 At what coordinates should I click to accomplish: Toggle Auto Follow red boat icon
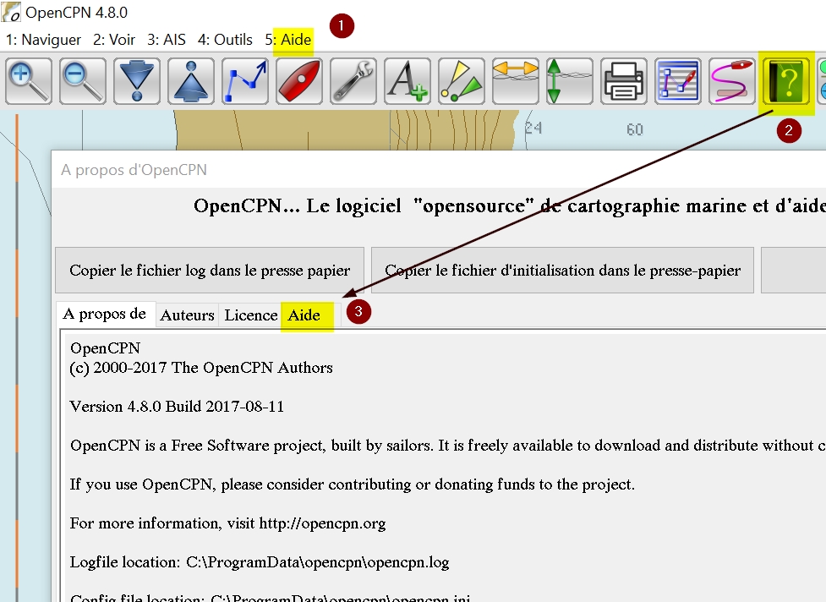tap(299, 81)
